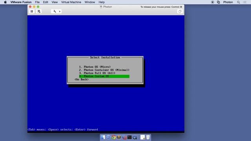Select Photon Full OS (All) option

click(97, 73)
